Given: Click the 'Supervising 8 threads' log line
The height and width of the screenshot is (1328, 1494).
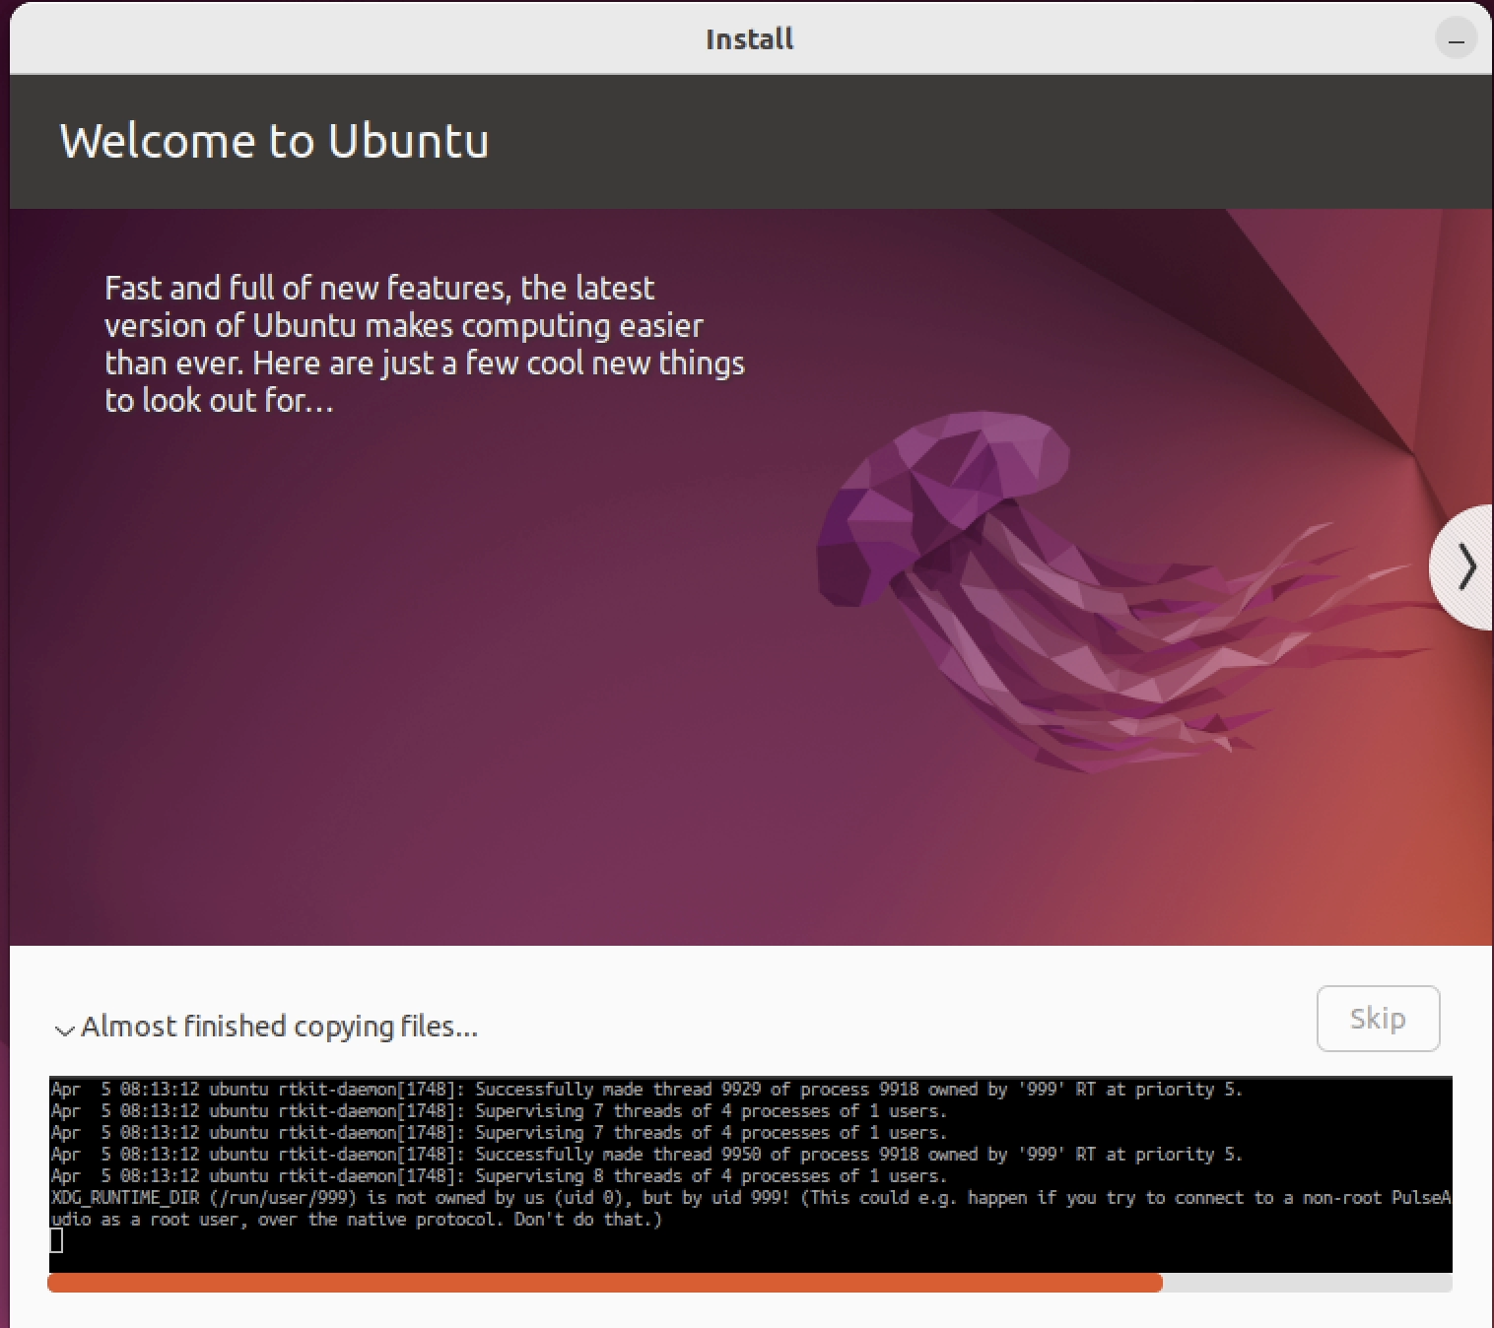Looking at the screenshot, I should click(x=499, y=1176).
